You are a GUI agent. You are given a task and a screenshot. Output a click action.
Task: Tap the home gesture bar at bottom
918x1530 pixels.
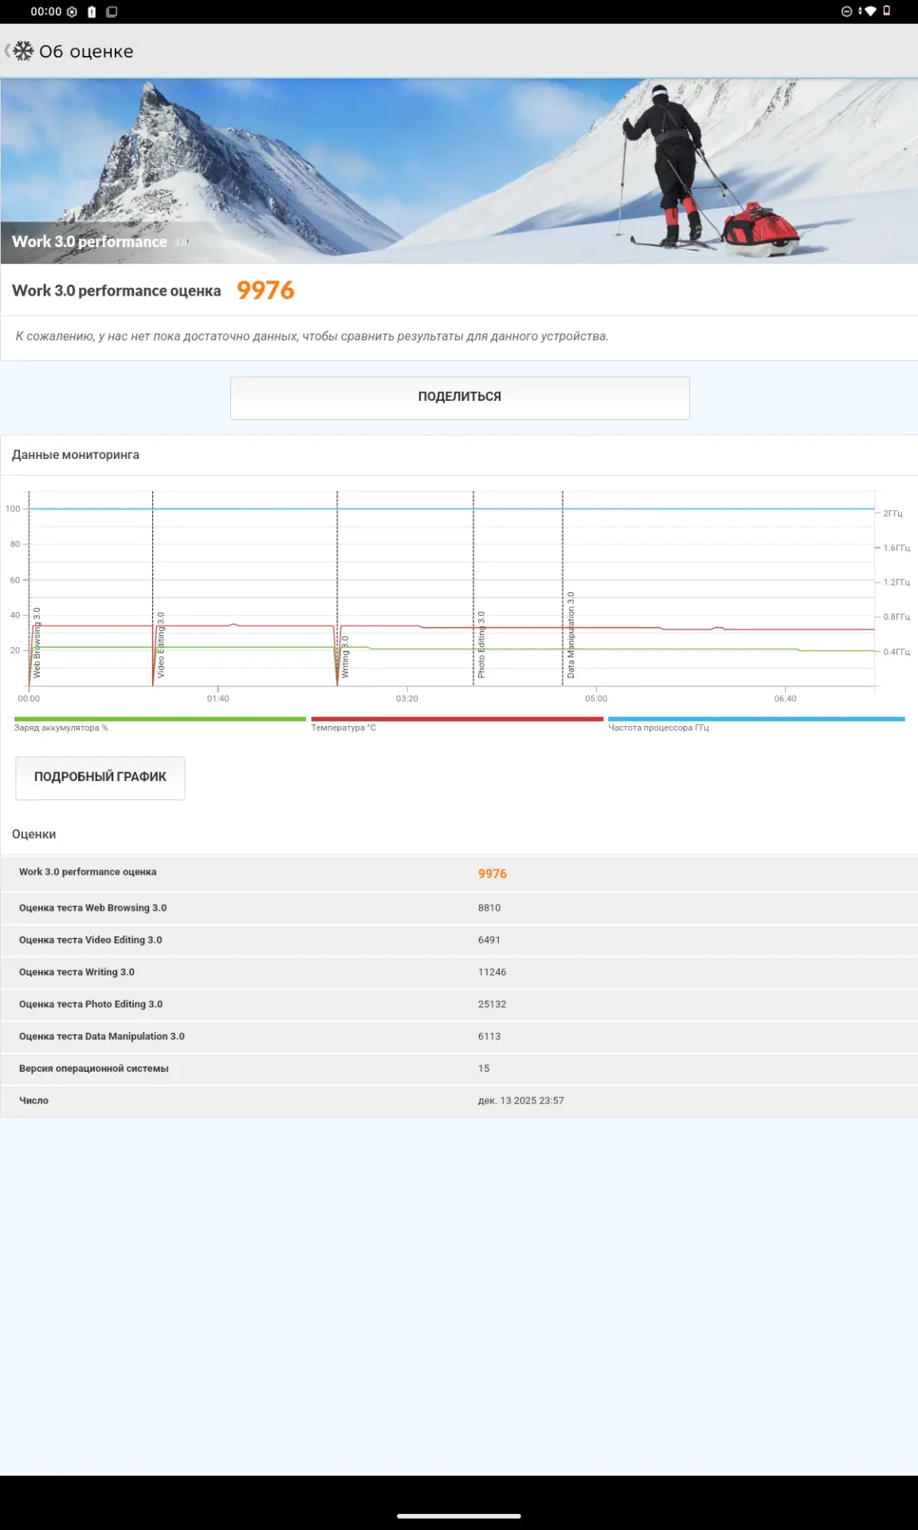click(459, 1516)
